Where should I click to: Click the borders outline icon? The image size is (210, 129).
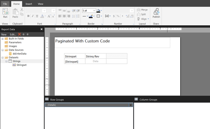coord(98,16)
